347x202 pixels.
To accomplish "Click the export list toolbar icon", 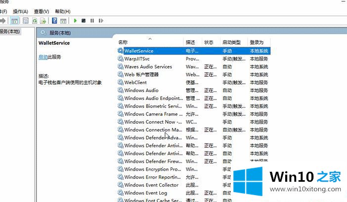I will [43, 21].
